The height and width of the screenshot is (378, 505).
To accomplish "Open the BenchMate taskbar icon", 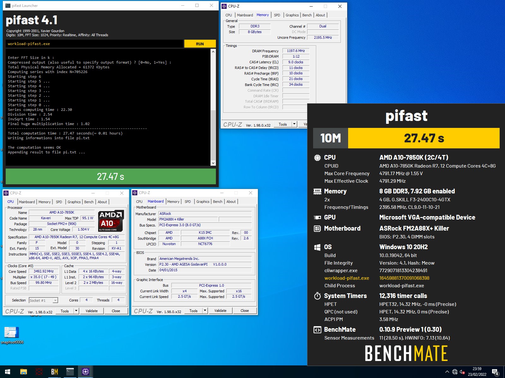I will (54, 372).
